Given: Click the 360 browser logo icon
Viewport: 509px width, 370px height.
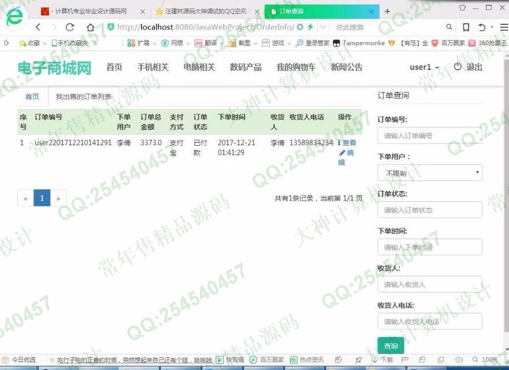Looking at the screenshot, I should 14,16.
